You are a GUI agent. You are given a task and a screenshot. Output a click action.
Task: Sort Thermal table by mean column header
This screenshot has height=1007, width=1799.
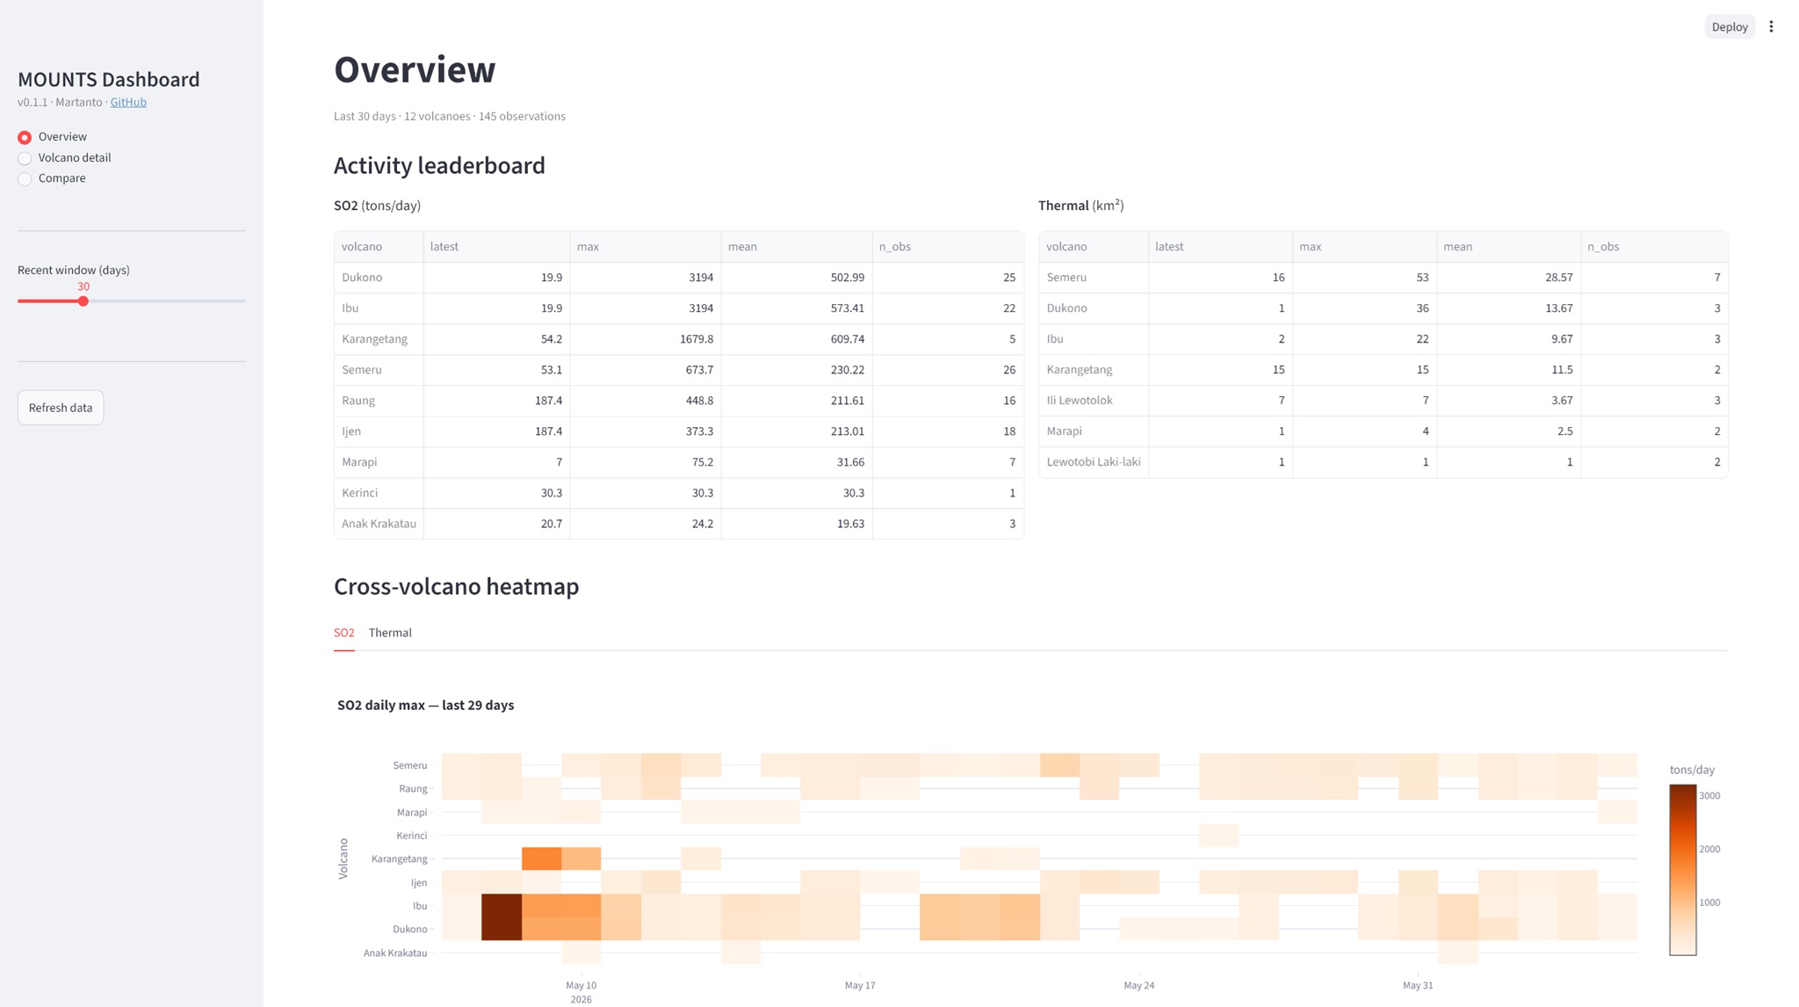(x=1508, y=247)
